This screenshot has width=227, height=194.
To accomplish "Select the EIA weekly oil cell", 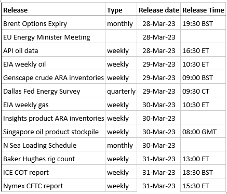I will coord(54,64).
